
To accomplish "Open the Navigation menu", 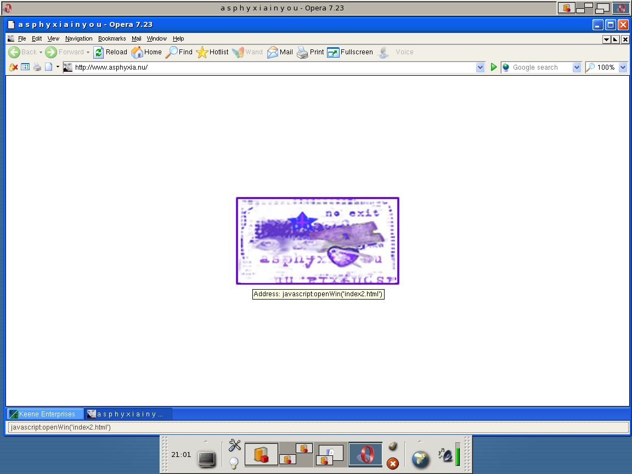I will 78,39.
